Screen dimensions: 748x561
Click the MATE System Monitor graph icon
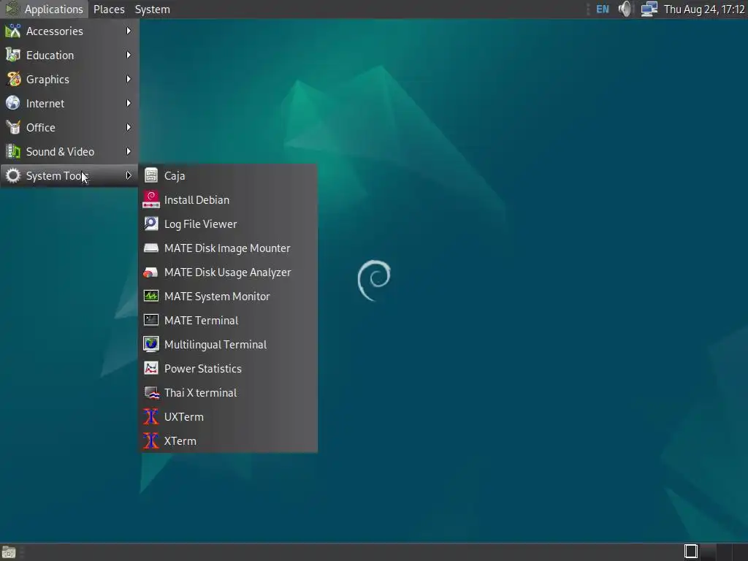pyautogui.click(x=151, y=297)
